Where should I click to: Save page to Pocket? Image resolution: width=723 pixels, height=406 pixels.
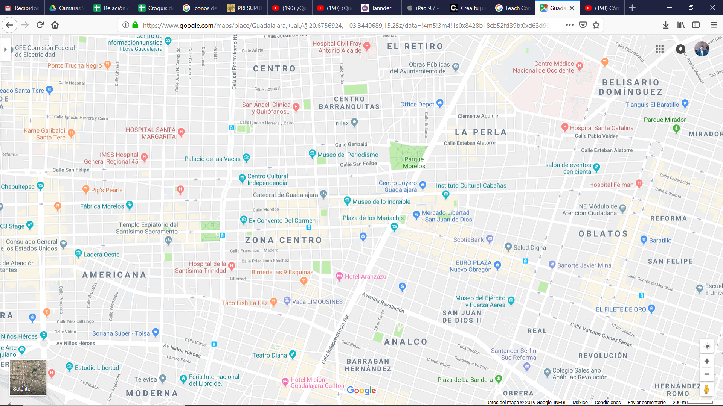click(x=583, y=25)
